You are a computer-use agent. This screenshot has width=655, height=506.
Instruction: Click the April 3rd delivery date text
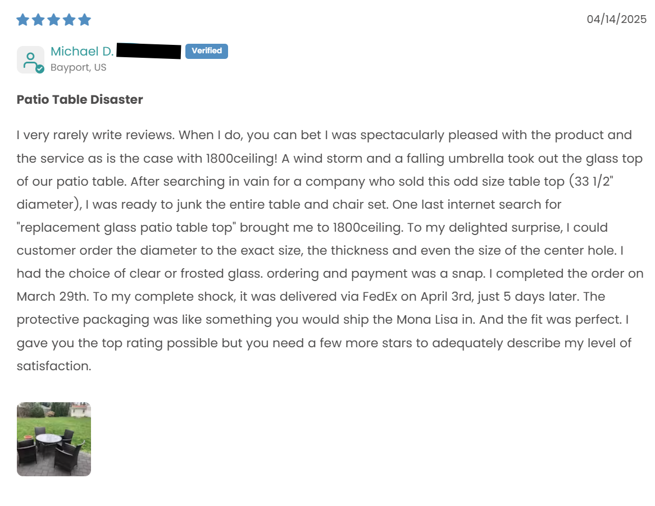pos(437,296)
